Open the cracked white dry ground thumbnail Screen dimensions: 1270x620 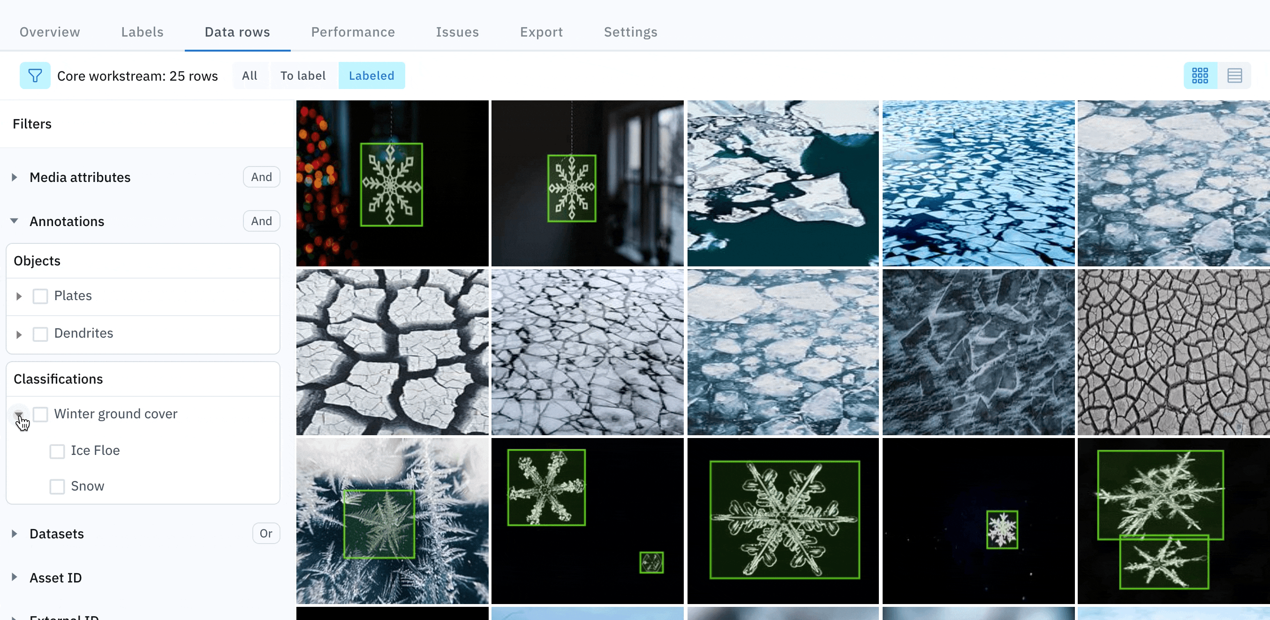pyautogui.click(x=393, y=352)
